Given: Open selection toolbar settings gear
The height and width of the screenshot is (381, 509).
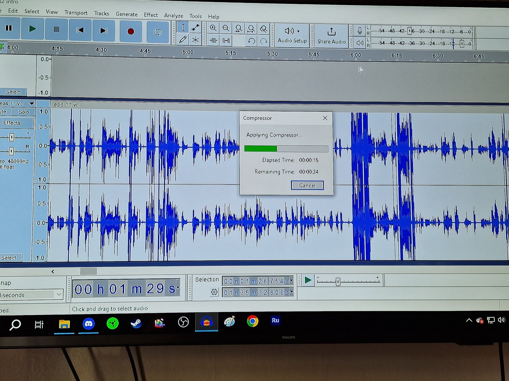Looking at the screenshot, I should [x=214, y=292].
